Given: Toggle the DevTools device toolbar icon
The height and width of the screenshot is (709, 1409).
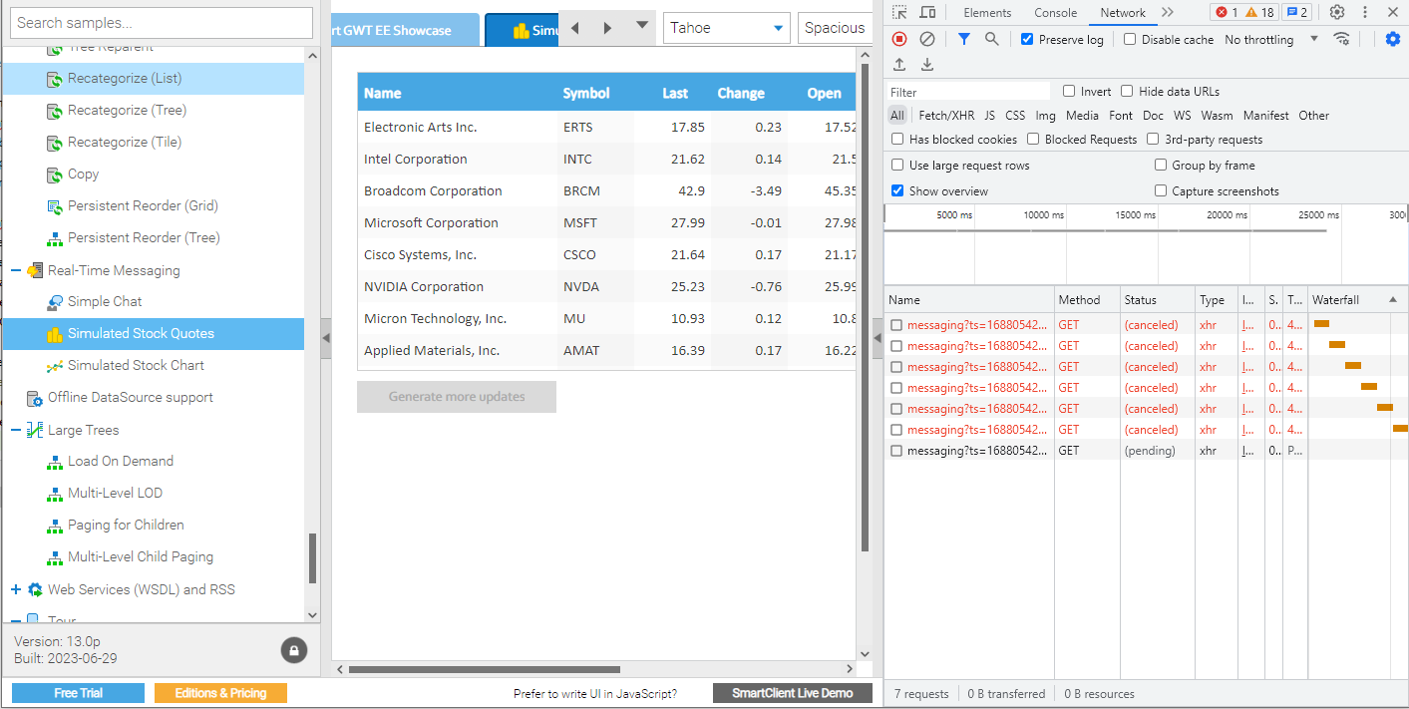Looking at the screenshot, I should [x=927, y=12].
